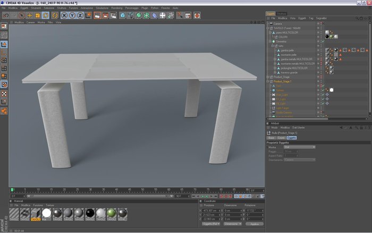
Task: Toggle the X axis lock icon
Action: point(64,15)
